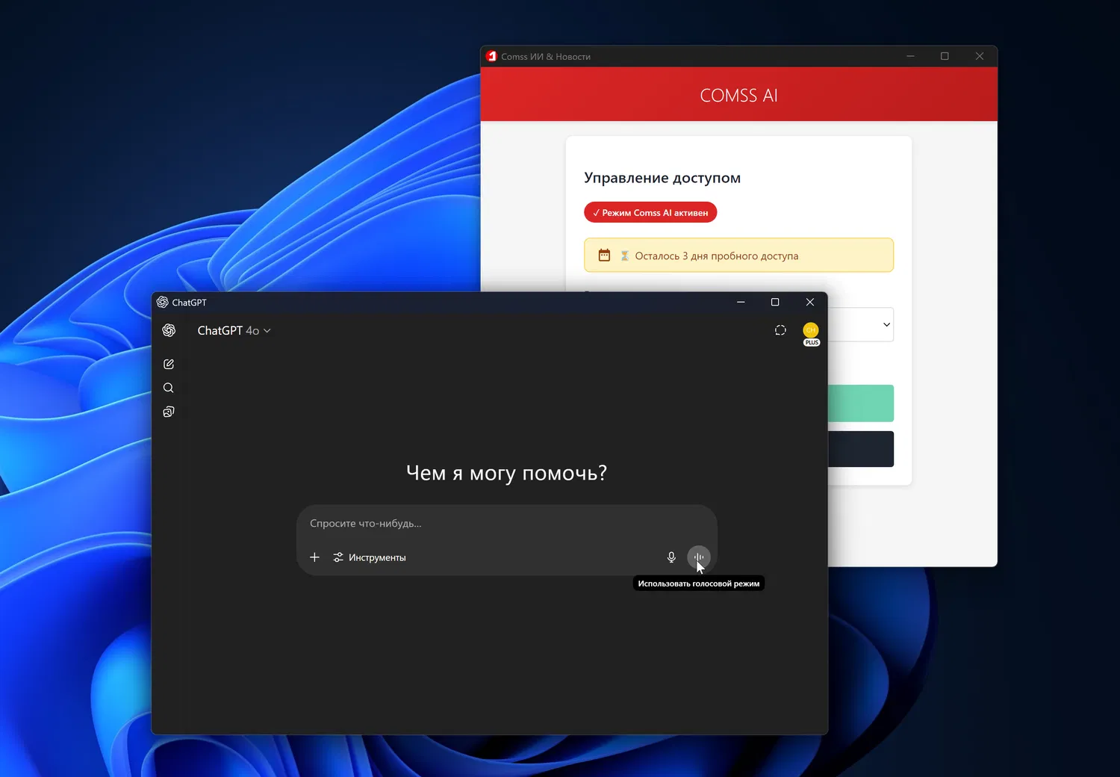1120x777 pixels.
Task: Maximize the ChatGPT window
Action: [x=775, y=302]
